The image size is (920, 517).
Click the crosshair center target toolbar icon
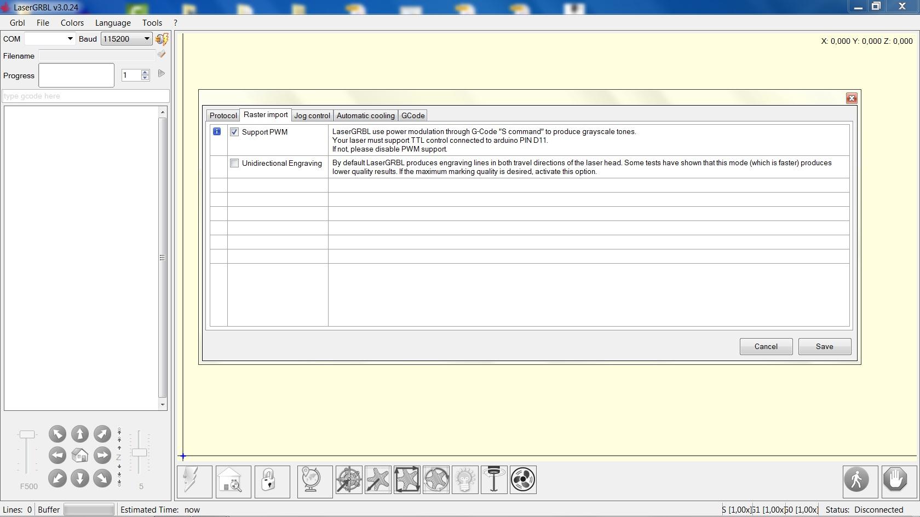tap(349, 480)
